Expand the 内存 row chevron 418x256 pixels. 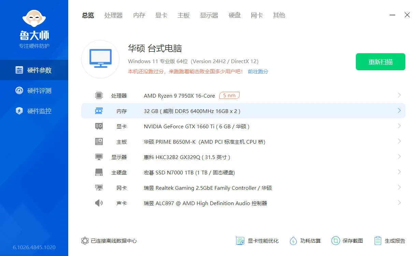click(x=399, y=111)
